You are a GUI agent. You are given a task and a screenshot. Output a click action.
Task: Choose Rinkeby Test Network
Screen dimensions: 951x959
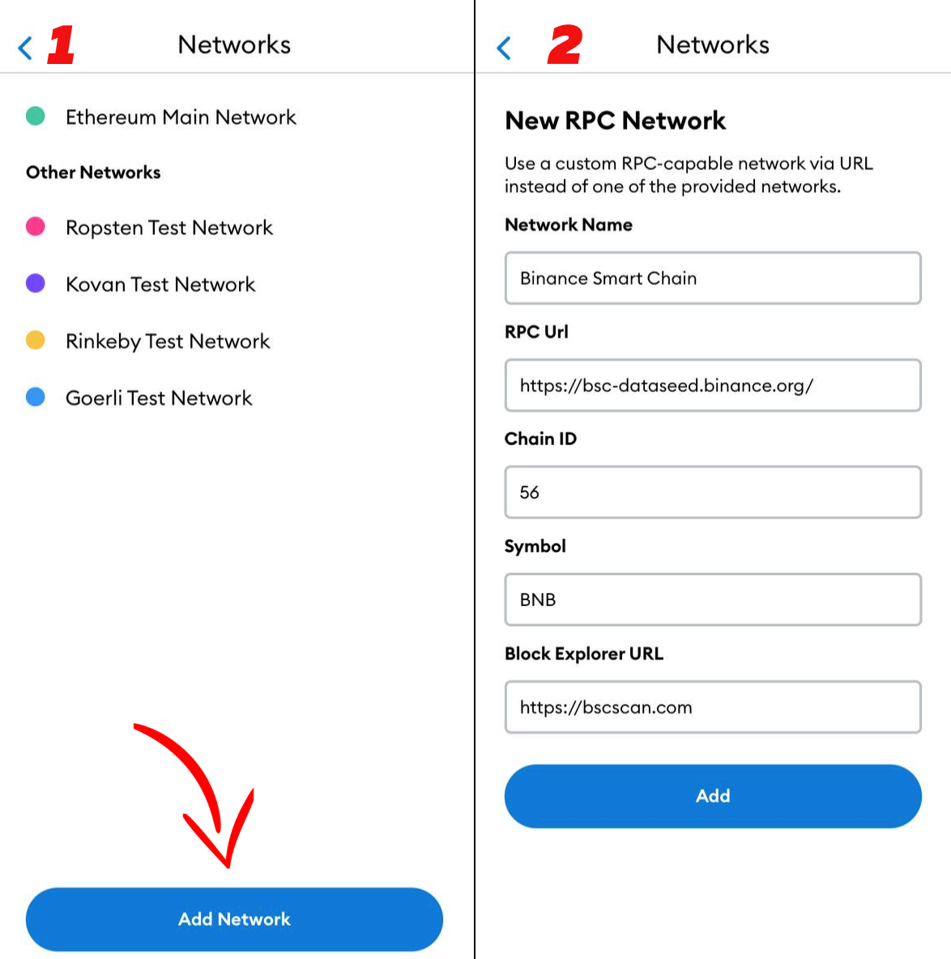click(x=168, y=341)
